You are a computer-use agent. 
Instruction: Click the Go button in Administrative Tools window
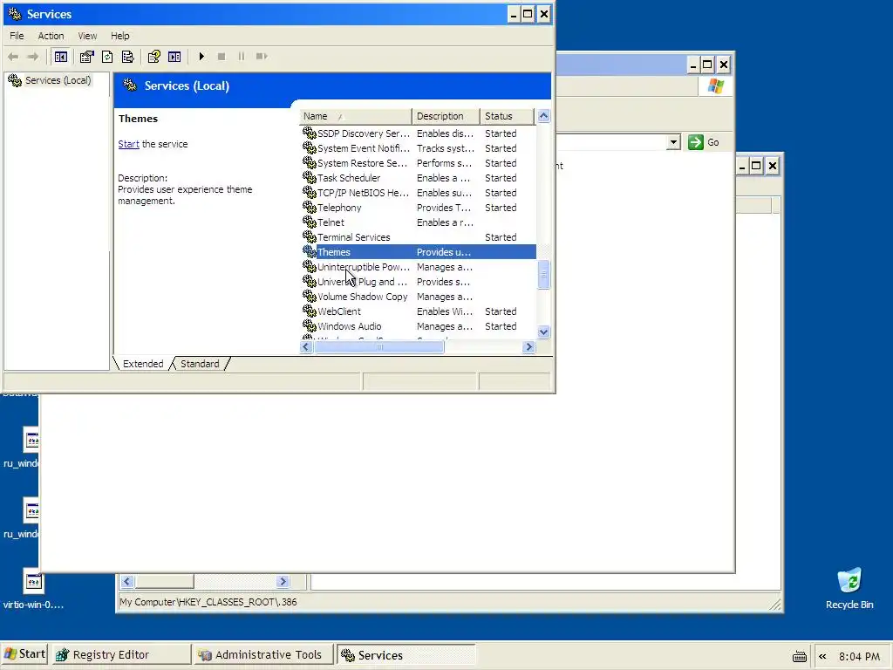click(x=704, y=142)
